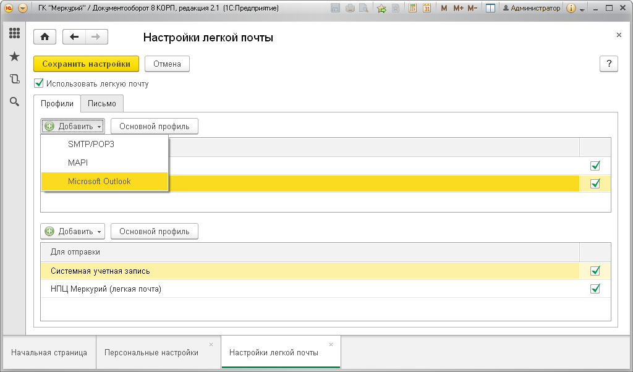Click upper Основной профиль button
Image resolution: width=633 pixels, height=372 pixels.
point(154,126)
